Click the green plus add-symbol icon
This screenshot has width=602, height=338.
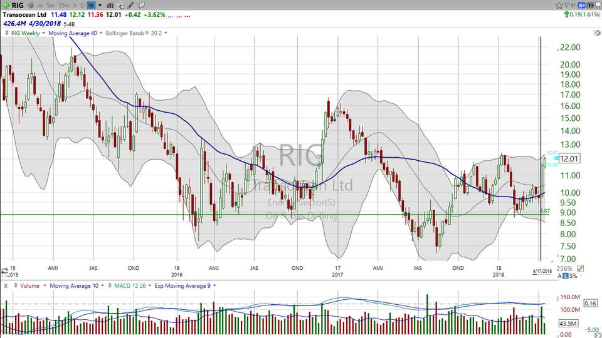(x=6, y=5)
